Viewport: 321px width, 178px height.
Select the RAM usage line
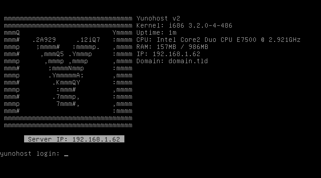tap(172, 47)
